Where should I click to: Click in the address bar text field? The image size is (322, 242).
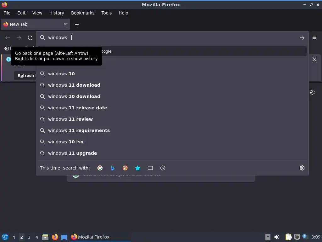pyautogui.click(x=173, y=38)
